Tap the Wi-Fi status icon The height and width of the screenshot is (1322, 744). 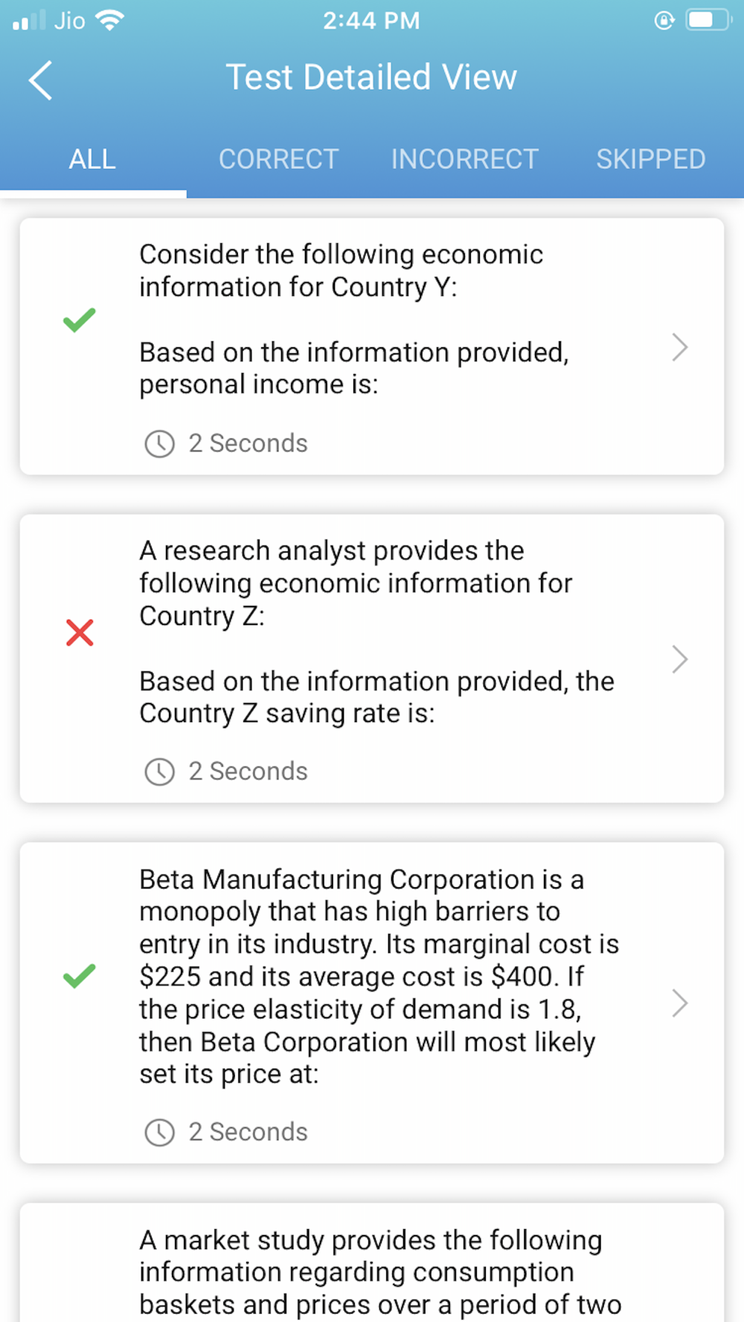coord(110,20)
